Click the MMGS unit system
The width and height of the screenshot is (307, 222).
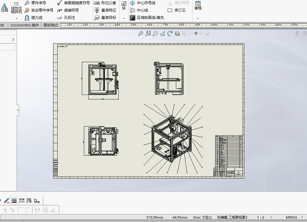[291, 217]
